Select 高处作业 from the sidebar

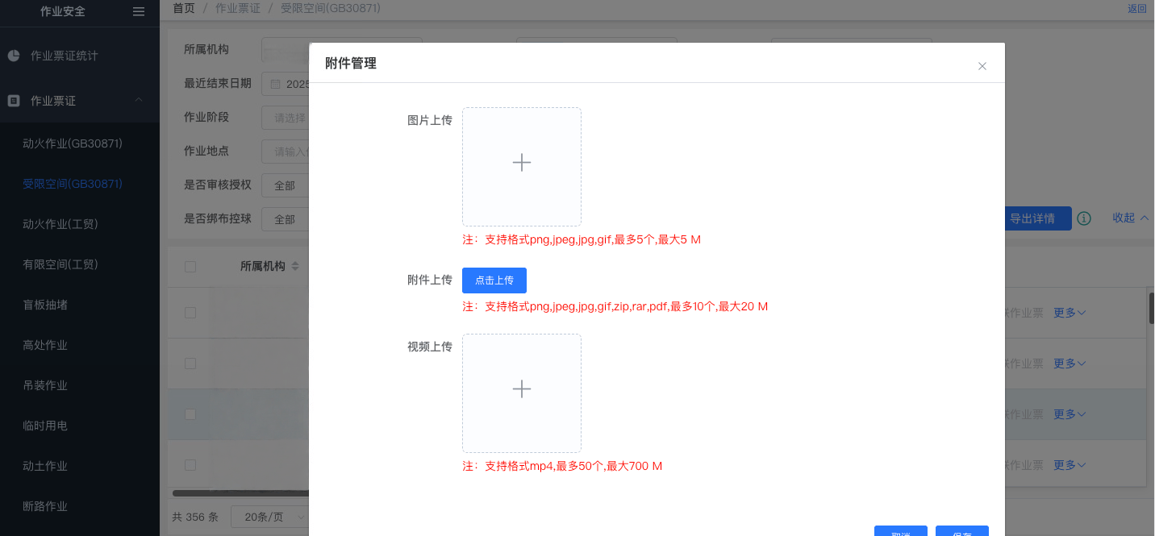point(45,345)
